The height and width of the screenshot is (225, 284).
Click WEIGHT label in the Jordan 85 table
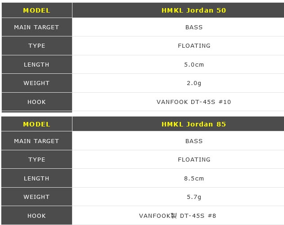[x=36, y=197]
